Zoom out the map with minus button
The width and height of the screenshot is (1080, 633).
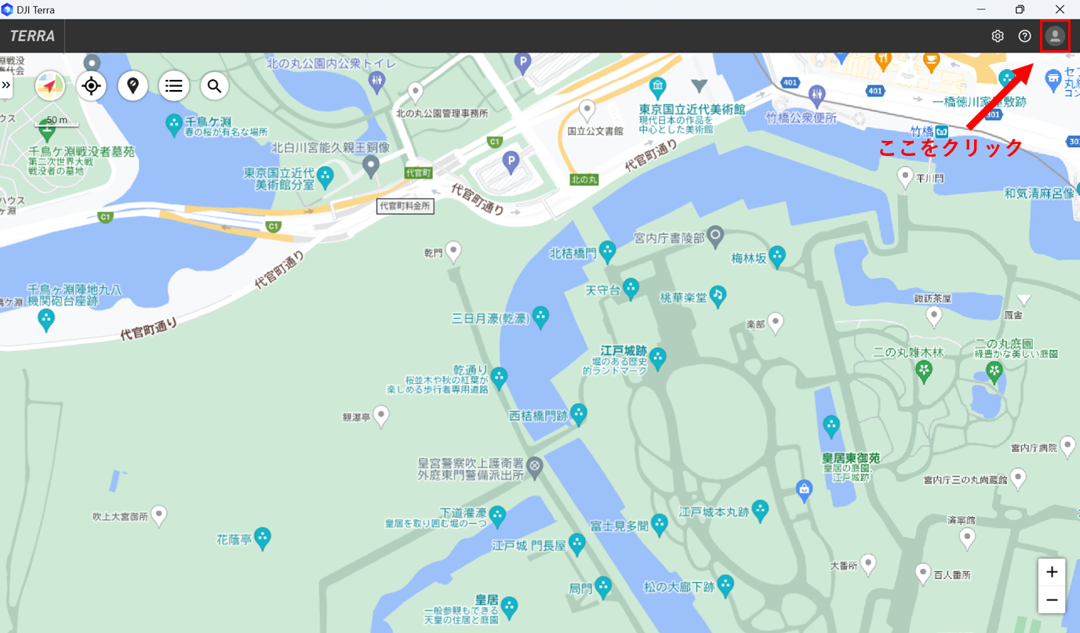pos(1052,600)
